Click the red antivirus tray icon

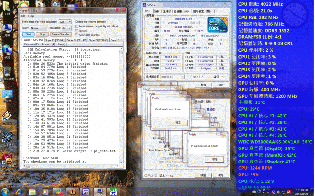tap(289, 192)
